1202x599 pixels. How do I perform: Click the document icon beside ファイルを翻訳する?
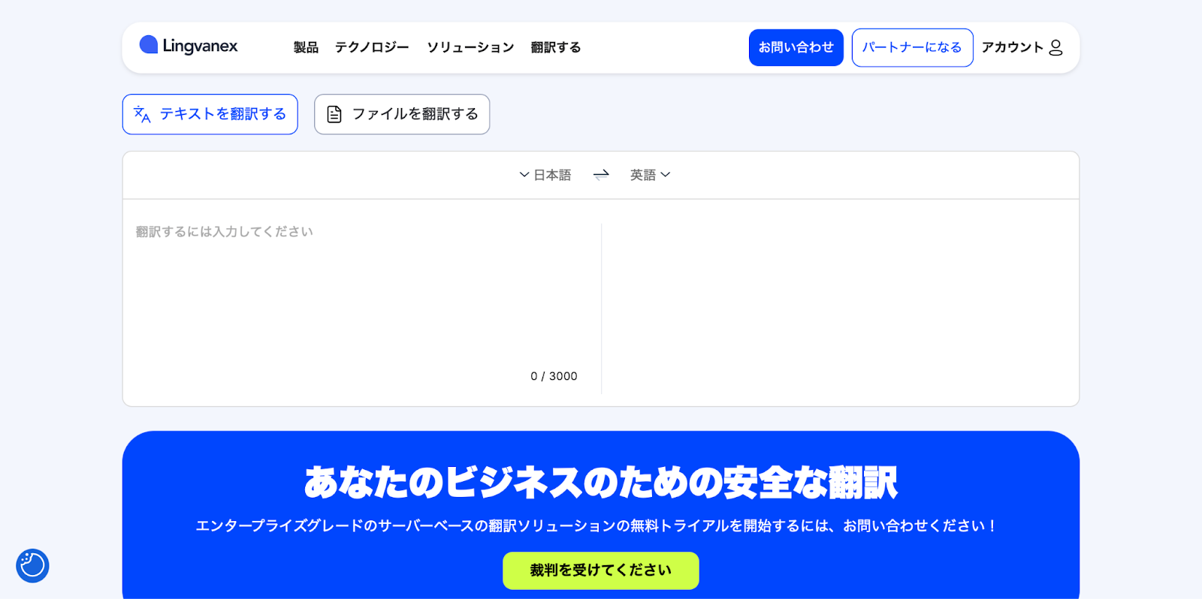(334, 114)
